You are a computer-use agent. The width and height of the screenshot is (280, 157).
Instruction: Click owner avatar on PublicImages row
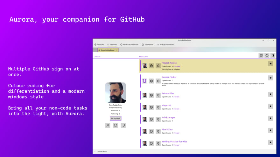144,119
